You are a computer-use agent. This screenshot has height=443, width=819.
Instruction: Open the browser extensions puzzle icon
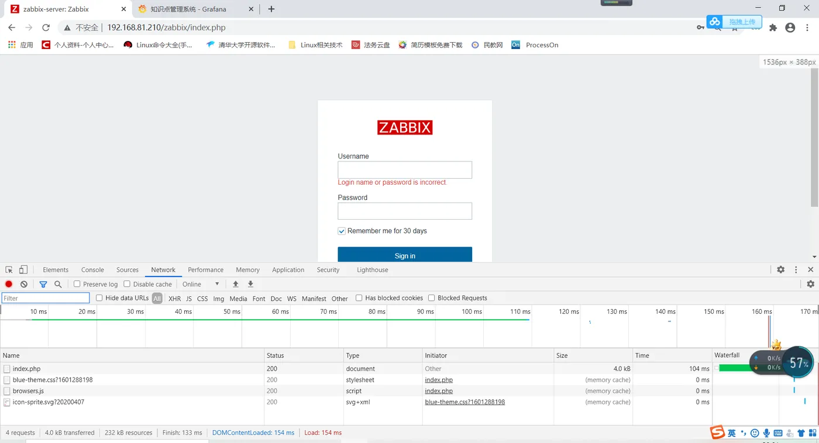[x=773, y=27]
